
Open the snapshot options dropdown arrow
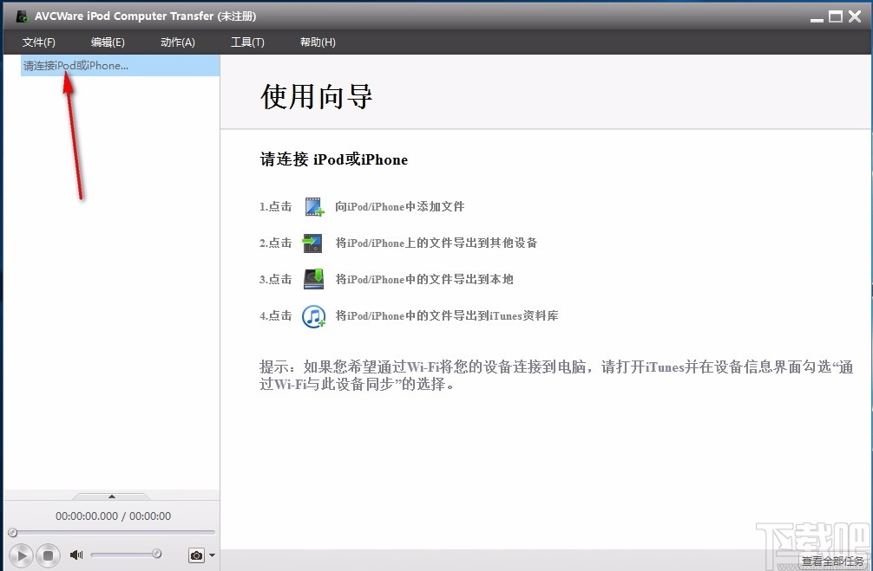tap(211, 555)
